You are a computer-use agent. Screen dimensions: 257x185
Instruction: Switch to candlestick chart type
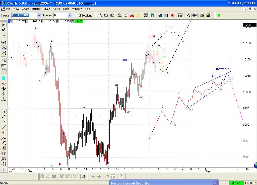tap(4, 30)
